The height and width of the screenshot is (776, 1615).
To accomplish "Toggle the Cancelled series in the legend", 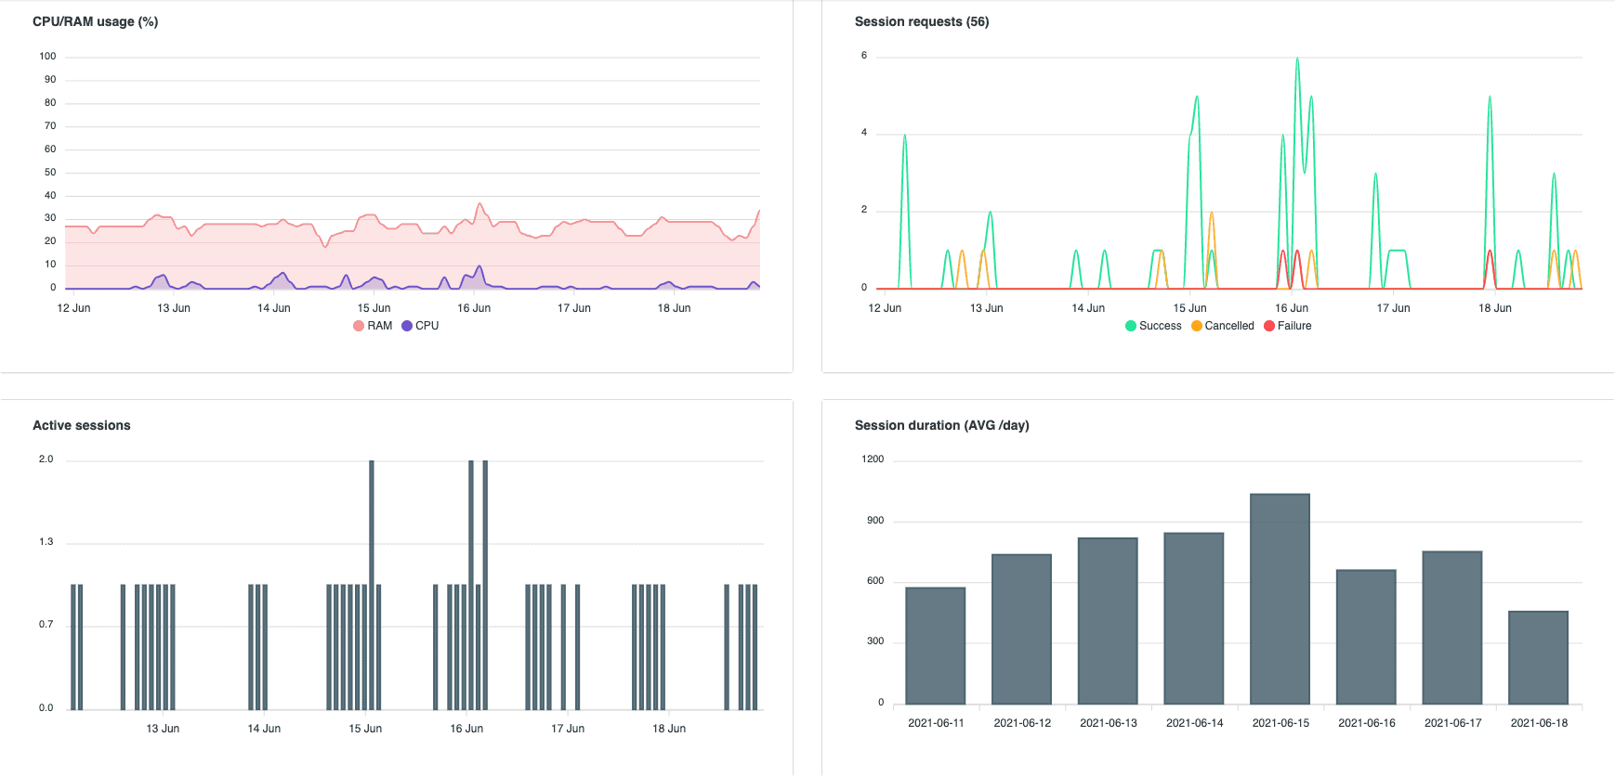I will click(1223, 326).
